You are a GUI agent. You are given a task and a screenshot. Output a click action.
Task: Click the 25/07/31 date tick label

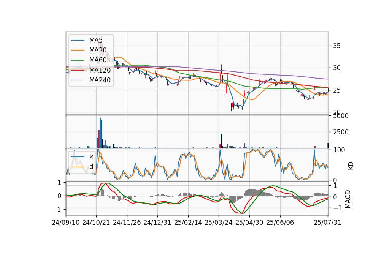click(327, 223)
